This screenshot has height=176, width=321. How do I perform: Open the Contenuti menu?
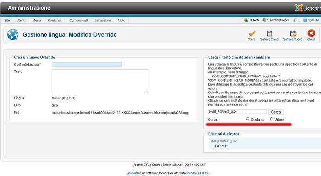(x=55, y=20)
